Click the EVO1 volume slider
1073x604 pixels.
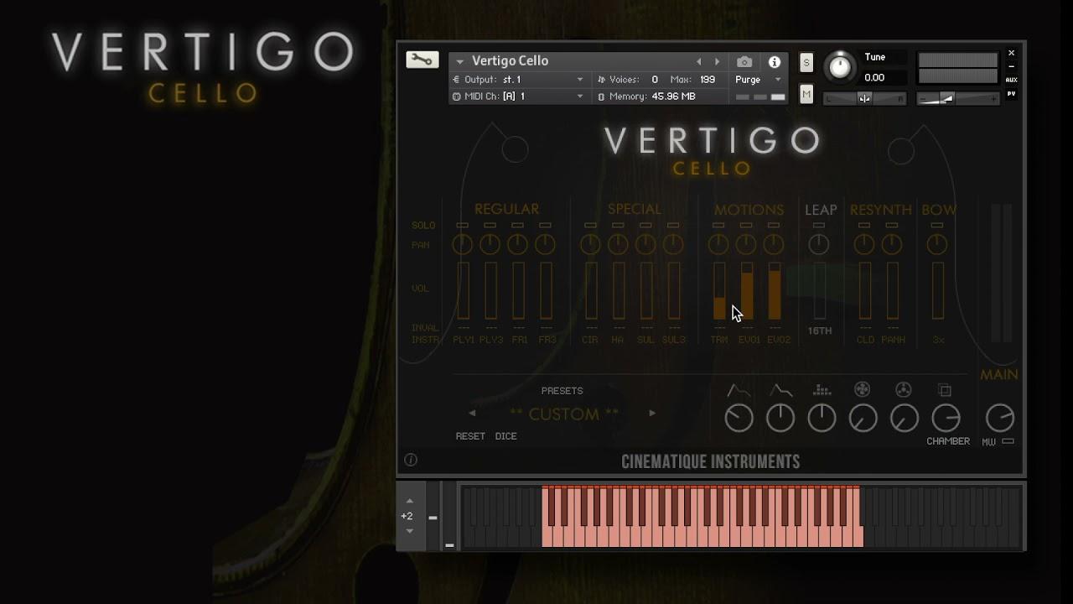pos(746,291)
